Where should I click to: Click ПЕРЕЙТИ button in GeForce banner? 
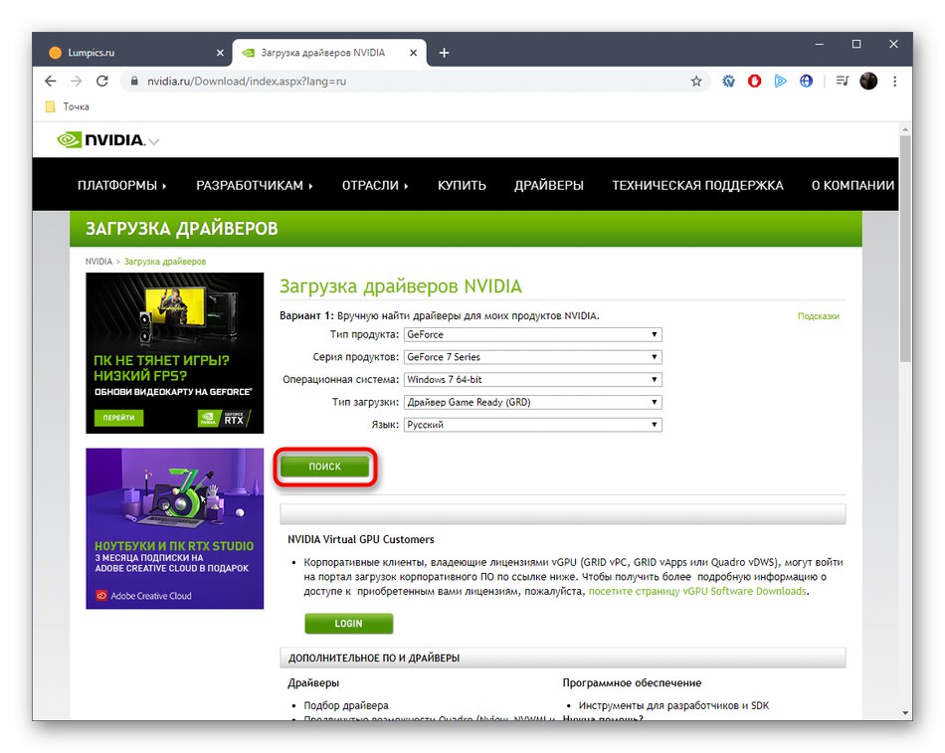tap(118, 418)
